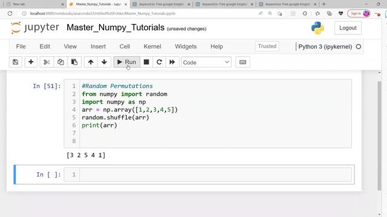
Task: Switch to the New tab browser tab
Action: [35, 4]
